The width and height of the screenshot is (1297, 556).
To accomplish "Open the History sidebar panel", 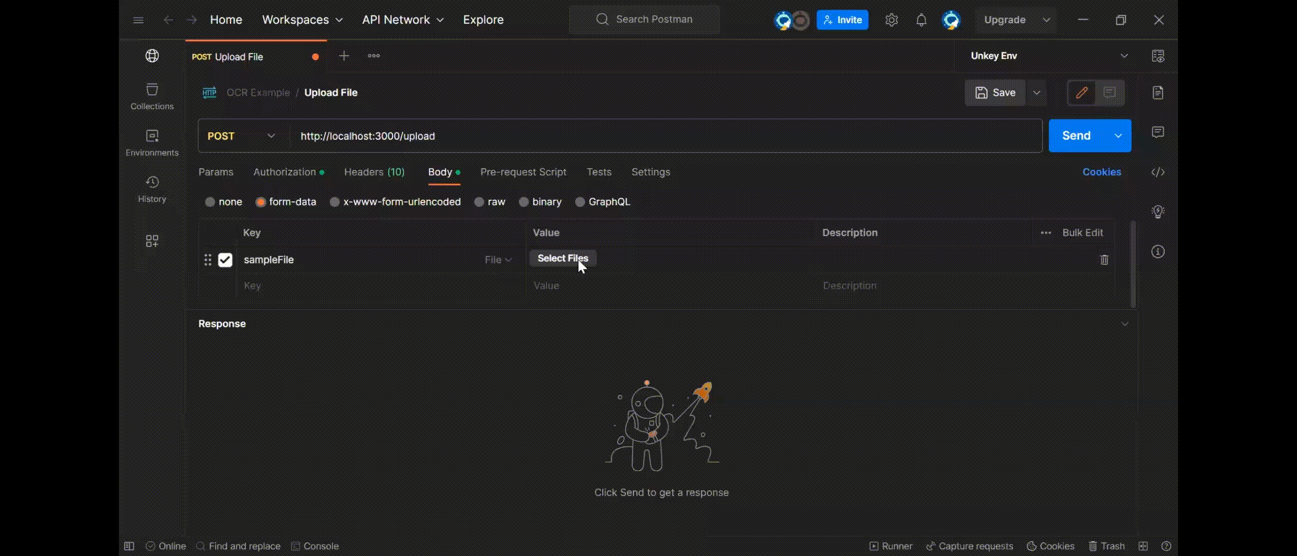I will 152,189.
